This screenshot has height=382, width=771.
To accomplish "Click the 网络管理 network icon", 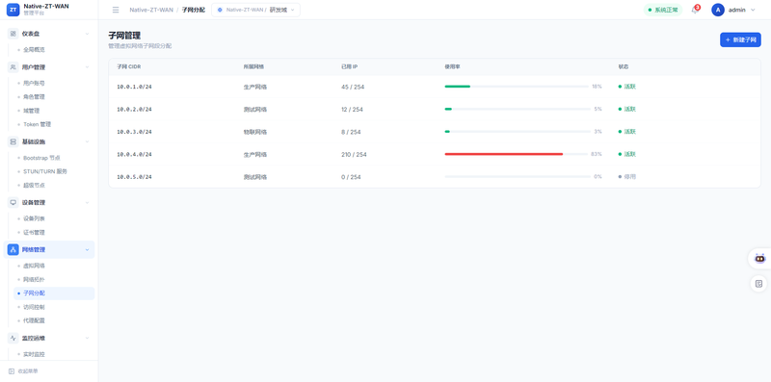I will coord(13,249).
